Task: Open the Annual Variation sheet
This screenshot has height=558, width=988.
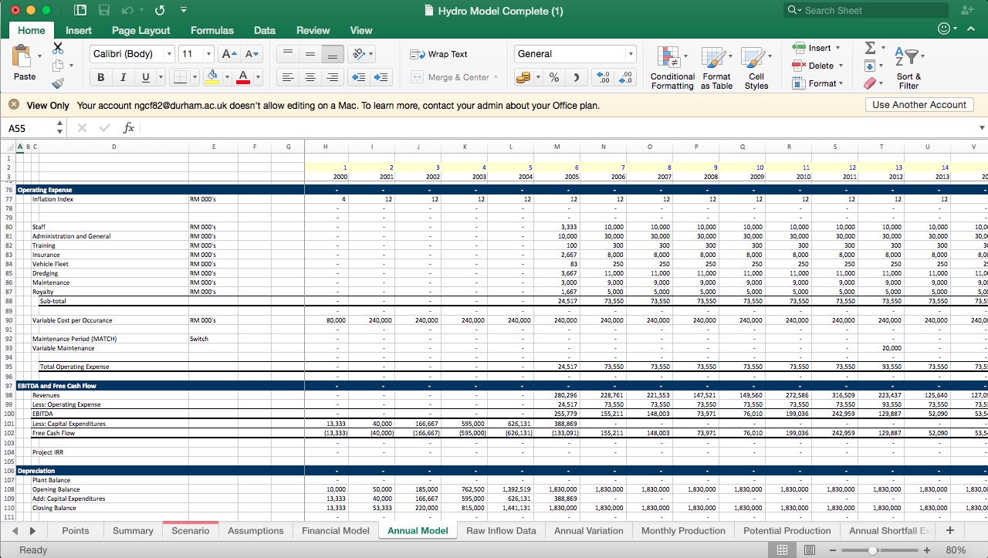Action: coord(590,530)
